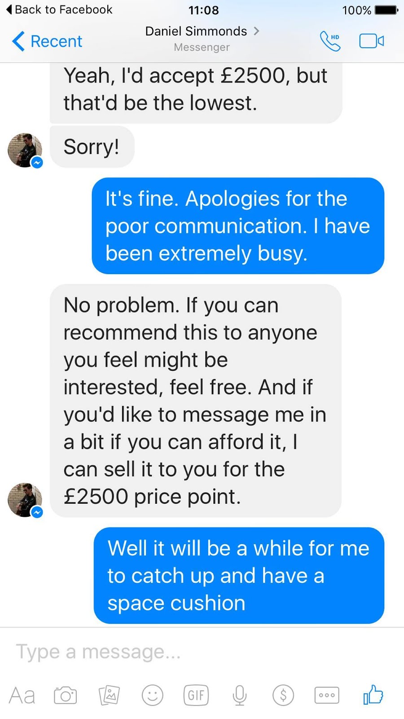The image size is (404, 719).
Task: Open the emoji sticker picker
Action: tap(153, 695)
